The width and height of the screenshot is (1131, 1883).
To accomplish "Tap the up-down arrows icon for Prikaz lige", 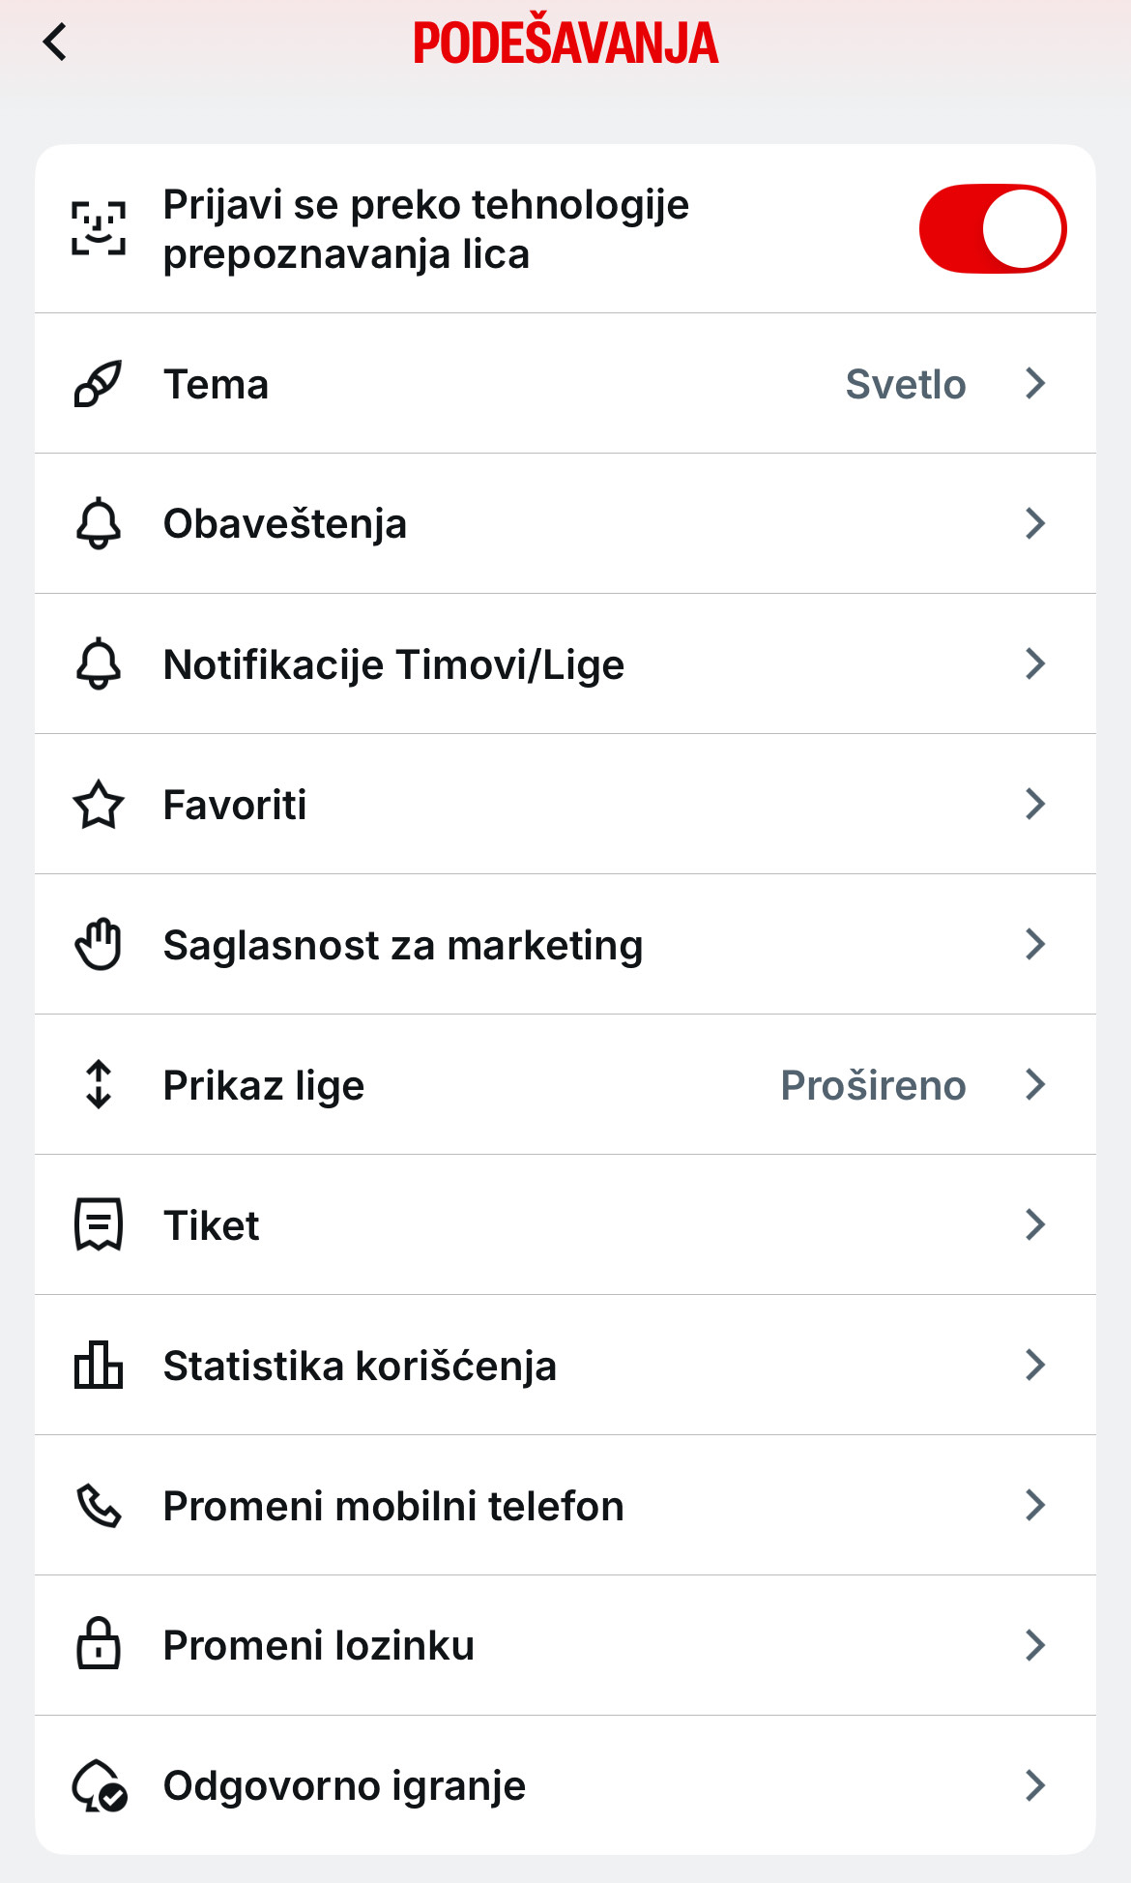I will [99, 1084].
